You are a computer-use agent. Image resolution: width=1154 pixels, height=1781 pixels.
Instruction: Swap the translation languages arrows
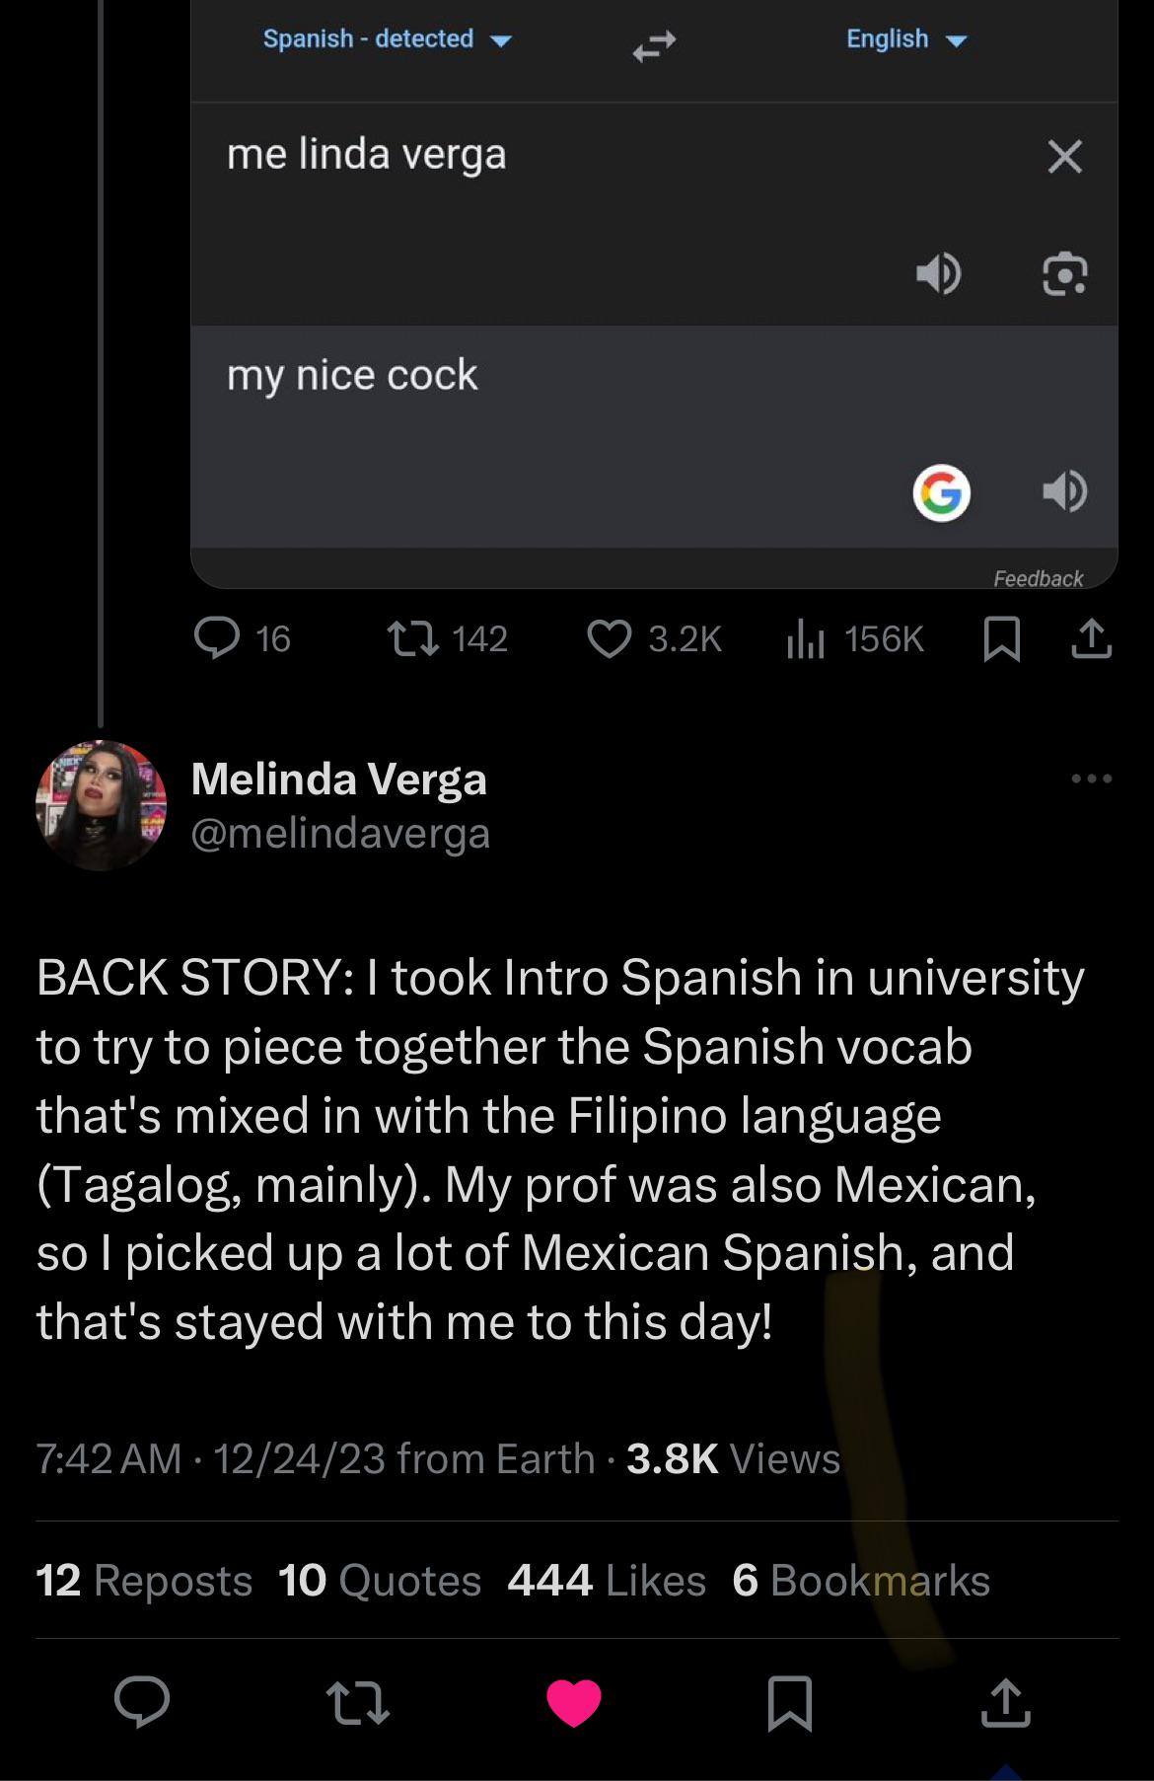coord(654,44)
